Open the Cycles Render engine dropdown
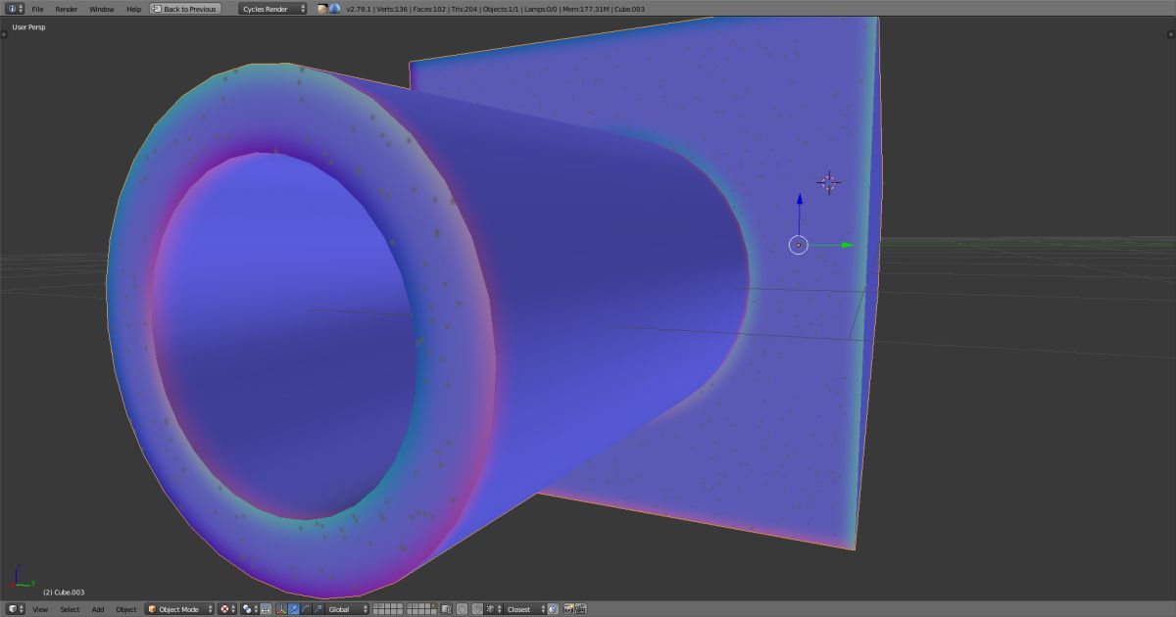Viewport: 1176px width, 617px height. click(272, 9)
